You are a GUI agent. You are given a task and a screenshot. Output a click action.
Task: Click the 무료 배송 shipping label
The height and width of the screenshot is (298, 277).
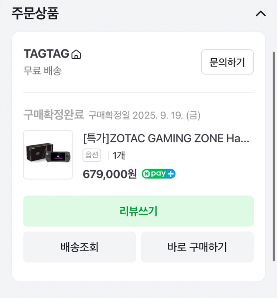click(42, 70)
